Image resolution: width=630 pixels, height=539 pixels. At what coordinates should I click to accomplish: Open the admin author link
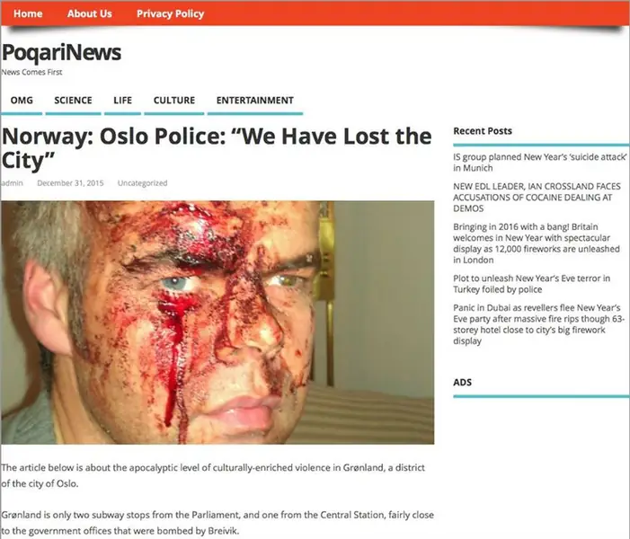click(12, 183)
